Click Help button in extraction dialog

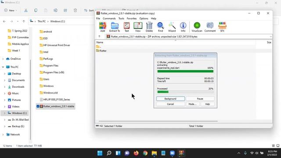[x=207, y=104]
